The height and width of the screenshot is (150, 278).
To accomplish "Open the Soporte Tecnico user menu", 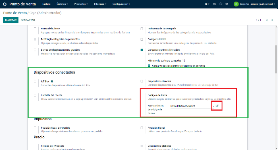I will click(254, 4).
